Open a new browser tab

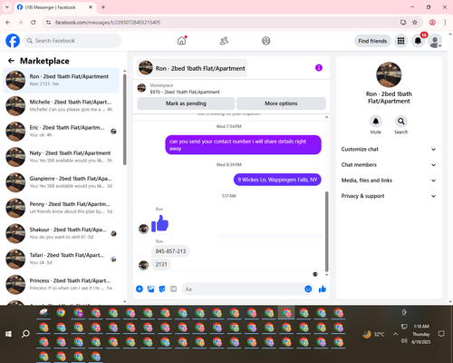click(103, 7)
